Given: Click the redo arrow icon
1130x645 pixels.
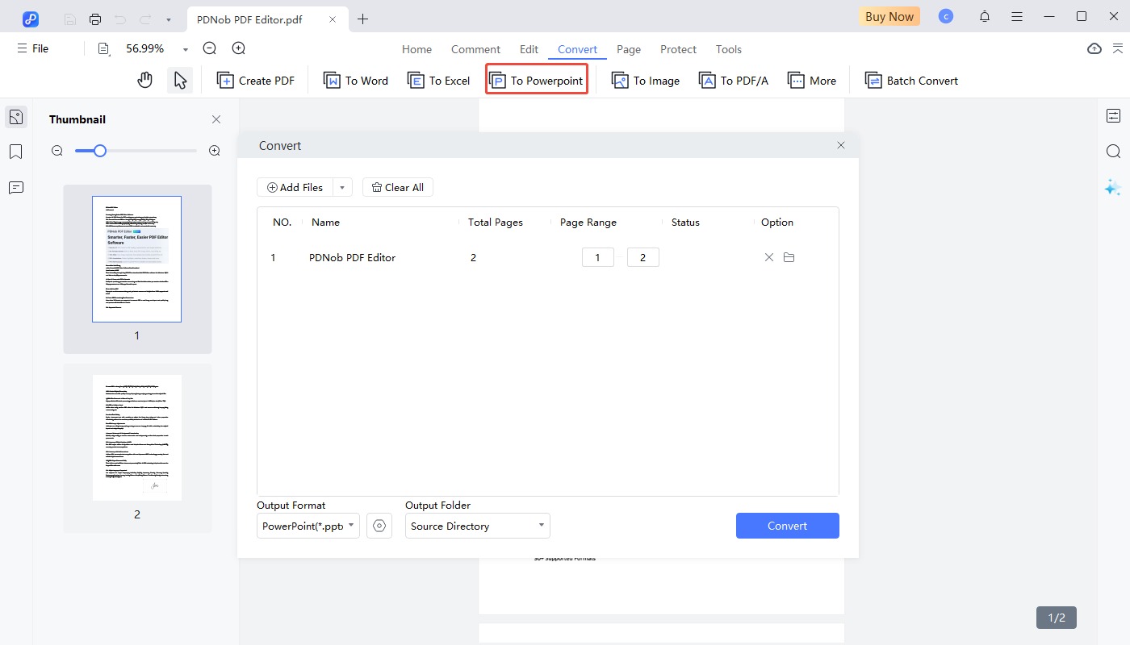Looking at the screenshot, I should pos(144,19).
